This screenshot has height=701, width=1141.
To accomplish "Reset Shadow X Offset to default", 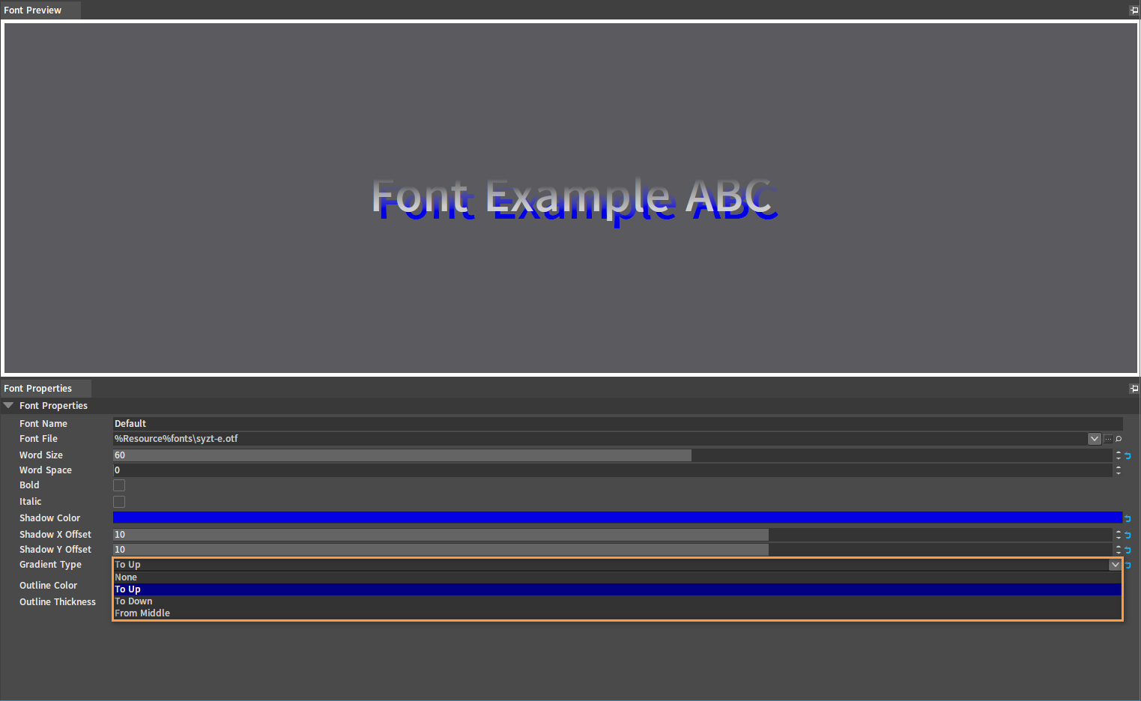I will [x=1128, y=535].
